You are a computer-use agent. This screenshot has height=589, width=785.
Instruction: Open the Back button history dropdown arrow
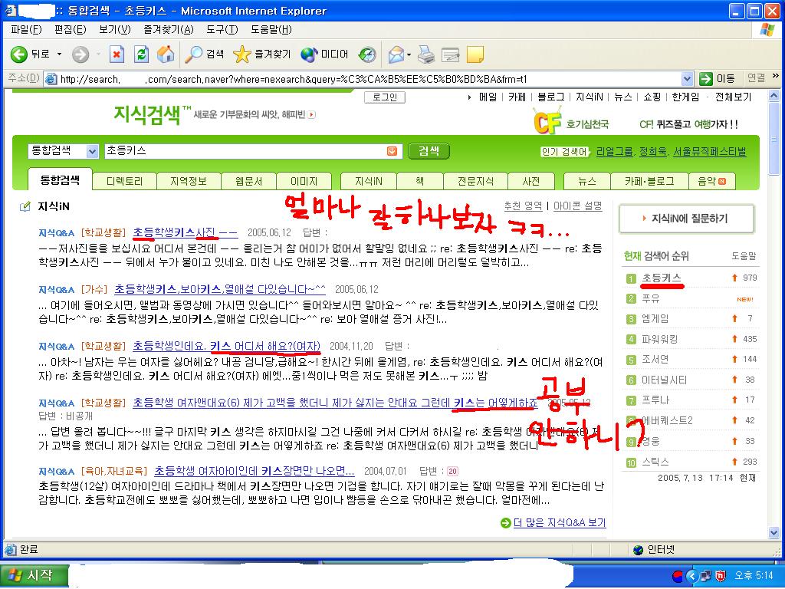coord(59,54)
